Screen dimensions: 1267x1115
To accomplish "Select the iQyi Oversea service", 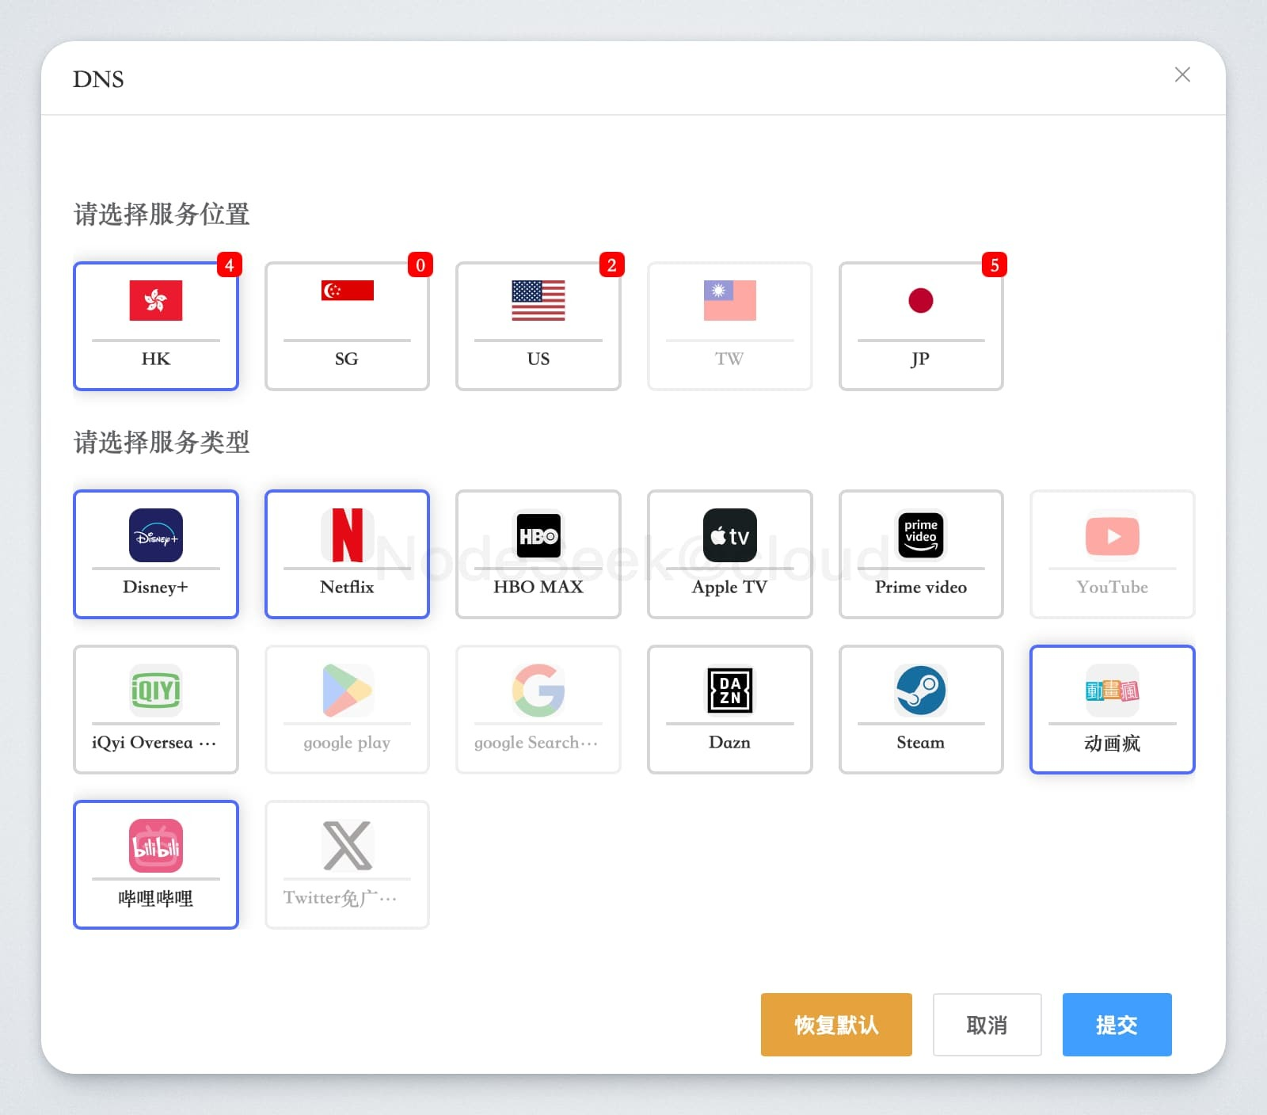I will (x=156, y=709).
